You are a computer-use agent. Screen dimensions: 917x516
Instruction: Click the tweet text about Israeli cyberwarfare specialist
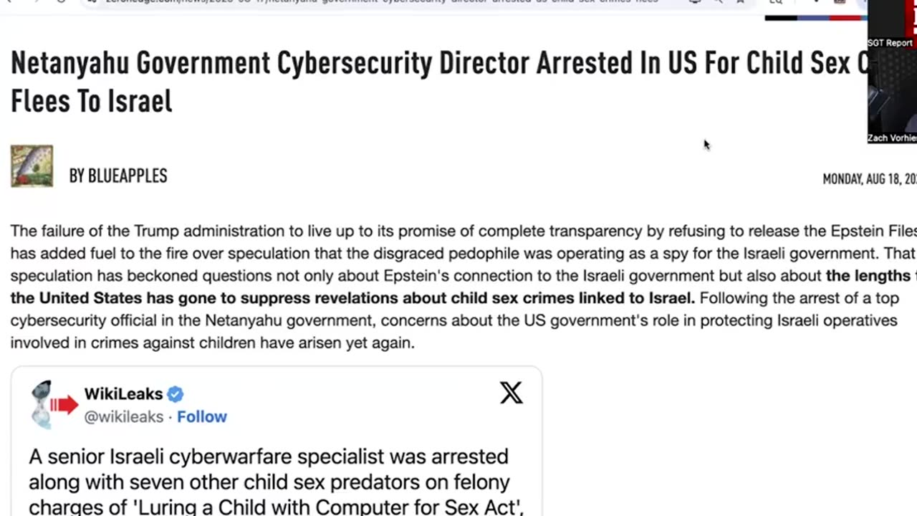(276, 482)
